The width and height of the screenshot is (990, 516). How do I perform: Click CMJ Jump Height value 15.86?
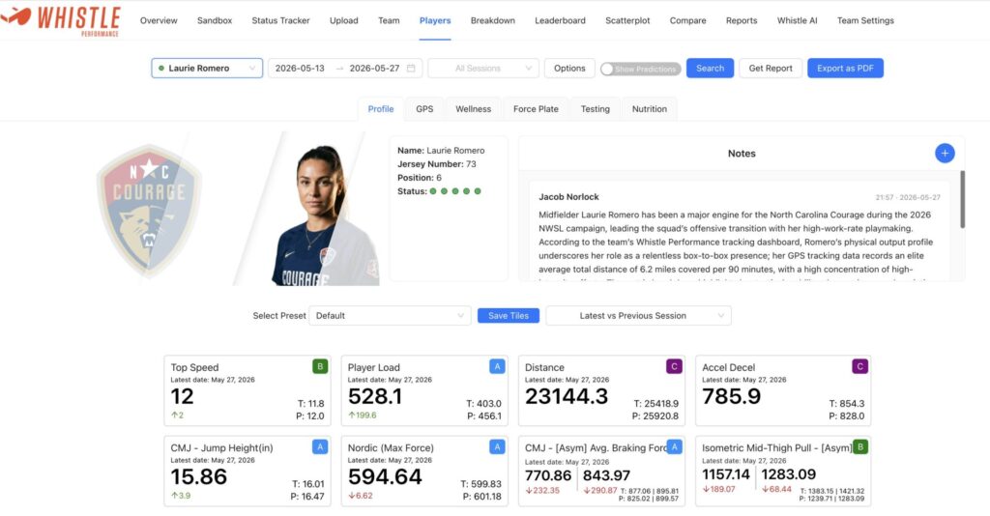(x=199, y=476)
